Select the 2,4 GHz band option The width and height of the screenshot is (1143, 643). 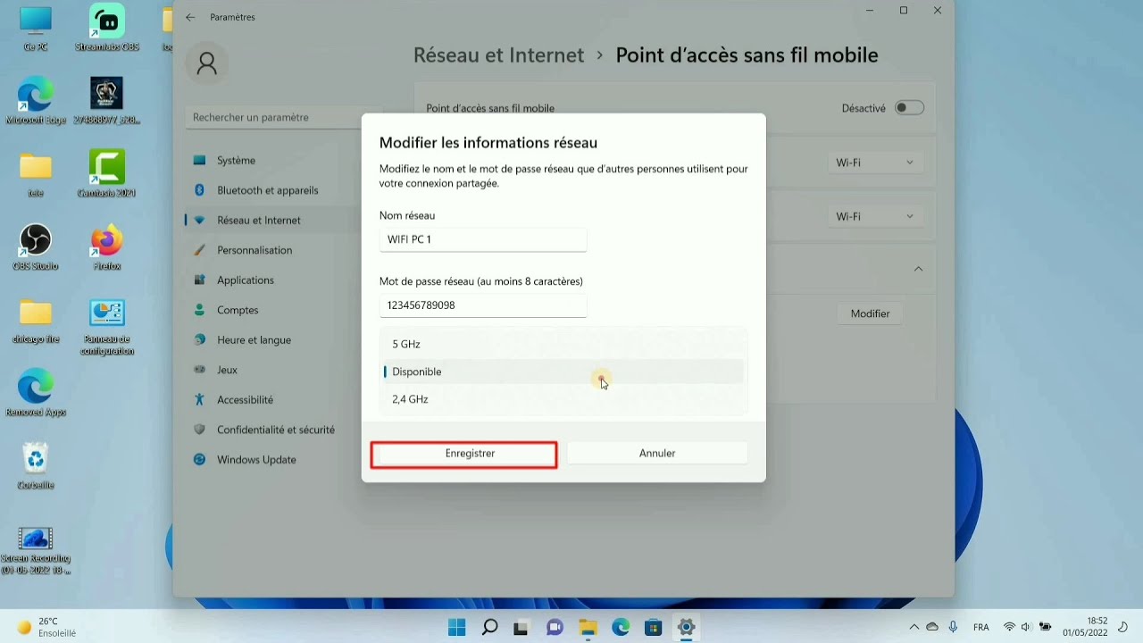(563, 399)
